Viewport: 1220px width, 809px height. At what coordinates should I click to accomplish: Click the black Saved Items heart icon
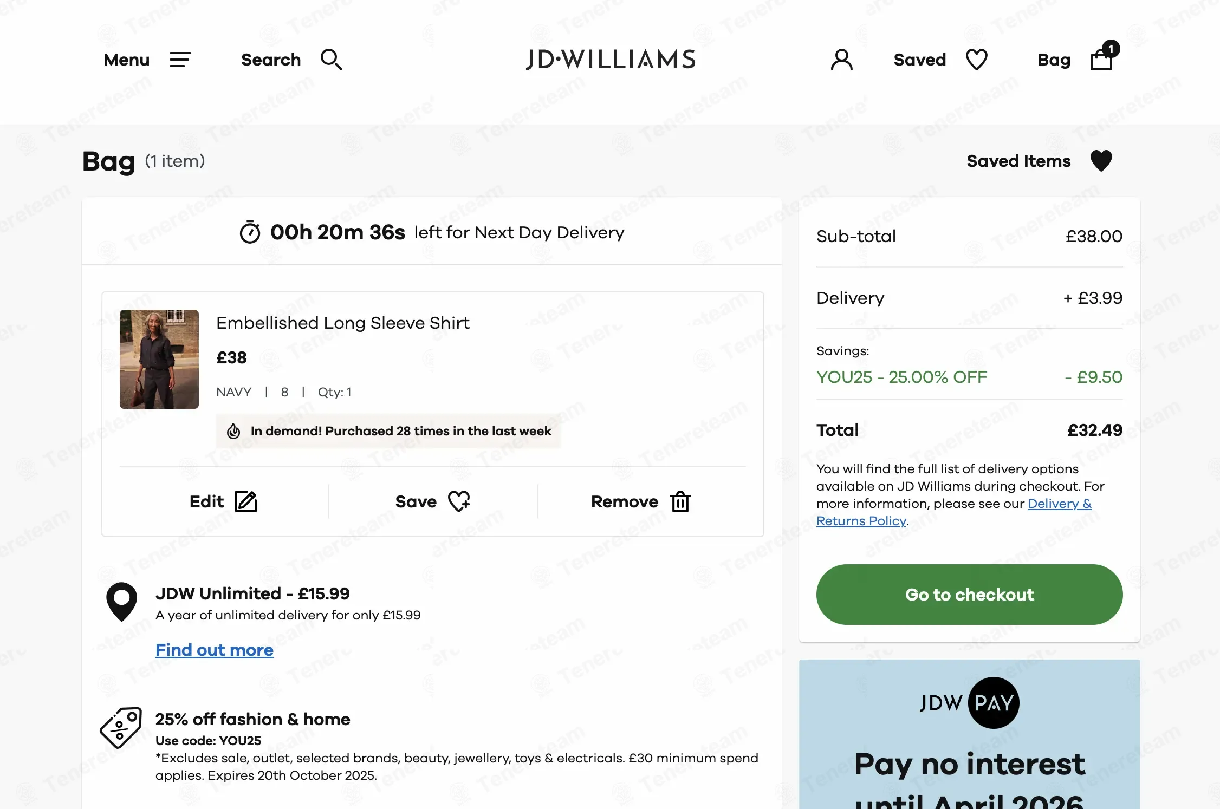pyautogui.click(x=1101, y=161)
